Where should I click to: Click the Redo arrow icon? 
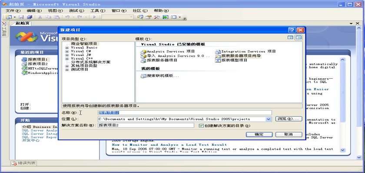80,17
